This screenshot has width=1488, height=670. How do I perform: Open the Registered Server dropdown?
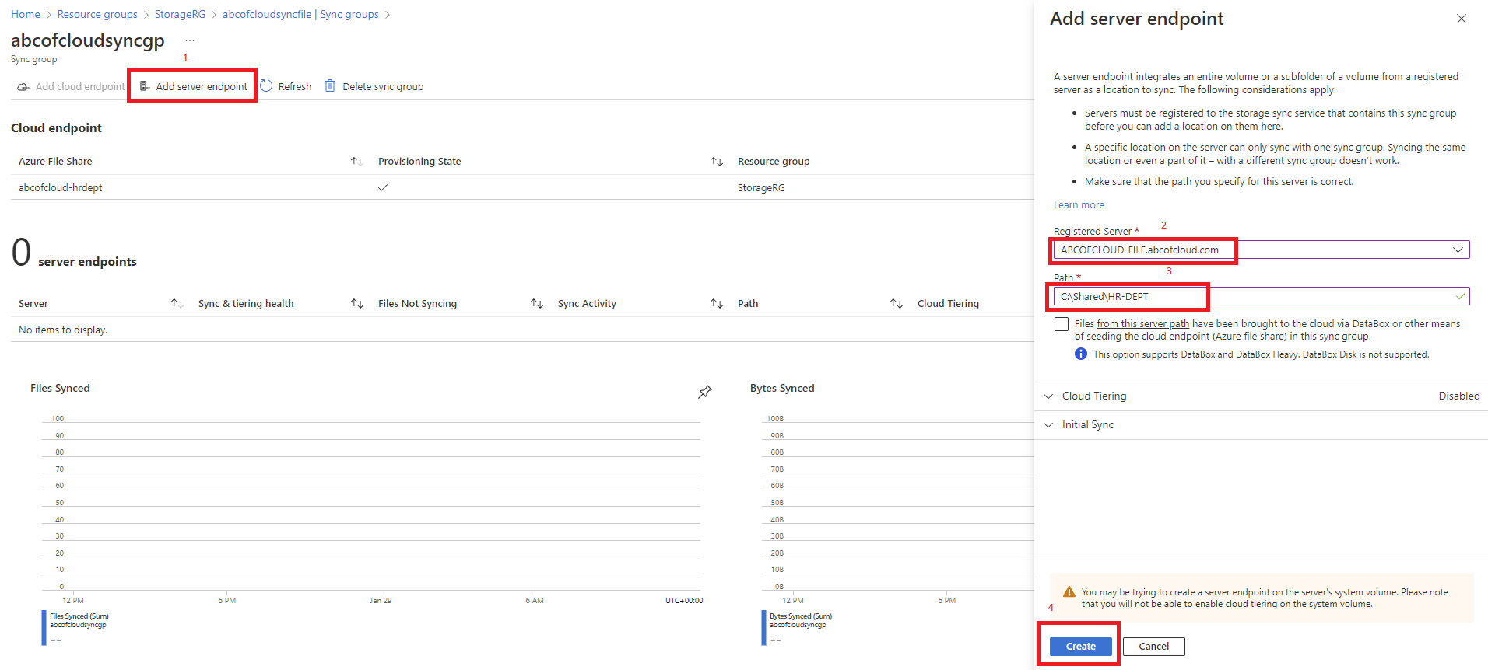pos(1457,250)
